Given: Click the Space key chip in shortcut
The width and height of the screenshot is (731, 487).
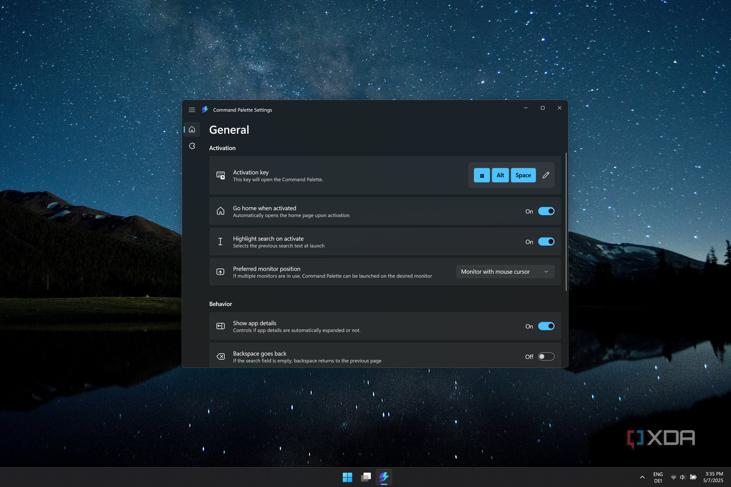Looking at the screenshot, I should (523, 175).
